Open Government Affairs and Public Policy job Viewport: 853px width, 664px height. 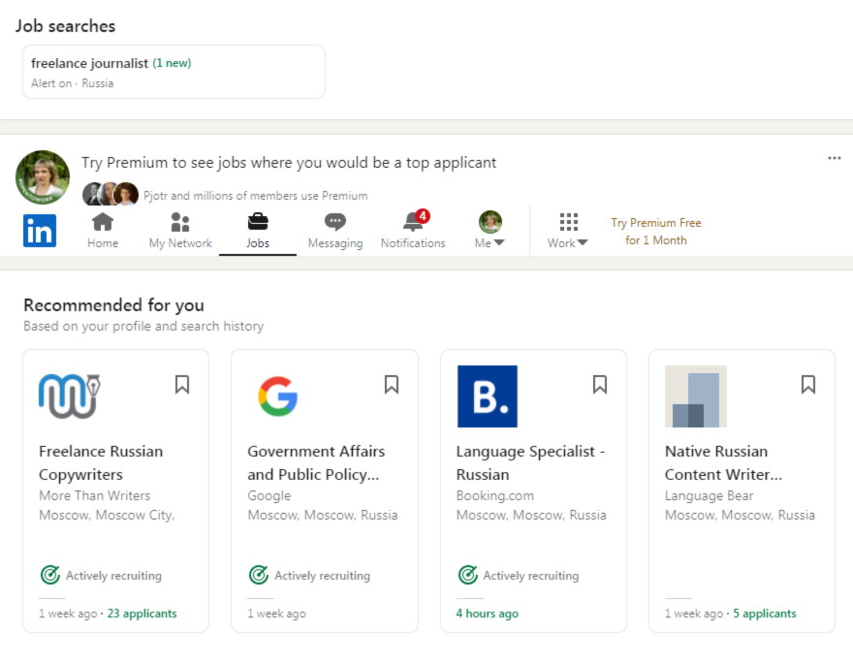(316, 462)
